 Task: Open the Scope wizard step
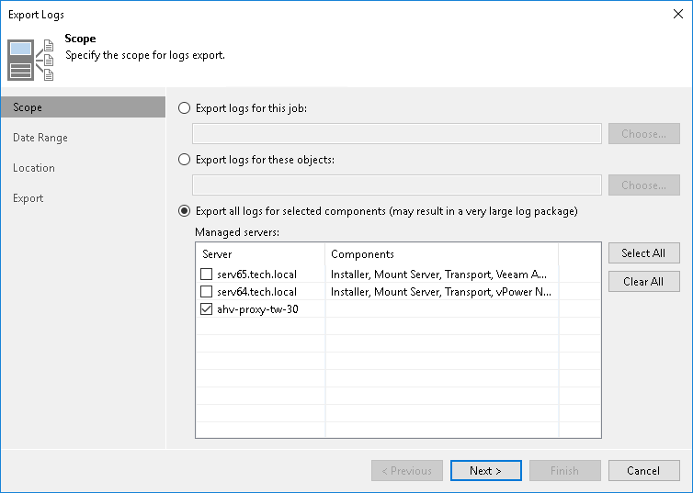point(83,107)
